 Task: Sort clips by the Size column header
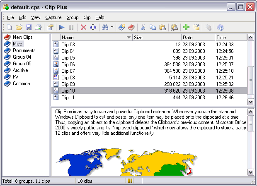point(157,38)
